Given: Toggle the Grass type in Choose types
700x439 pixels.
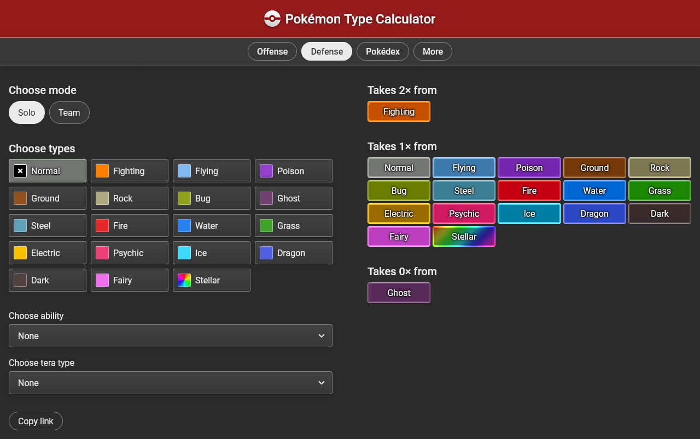Looking at the screenshot, I should [x=294, y=226].
